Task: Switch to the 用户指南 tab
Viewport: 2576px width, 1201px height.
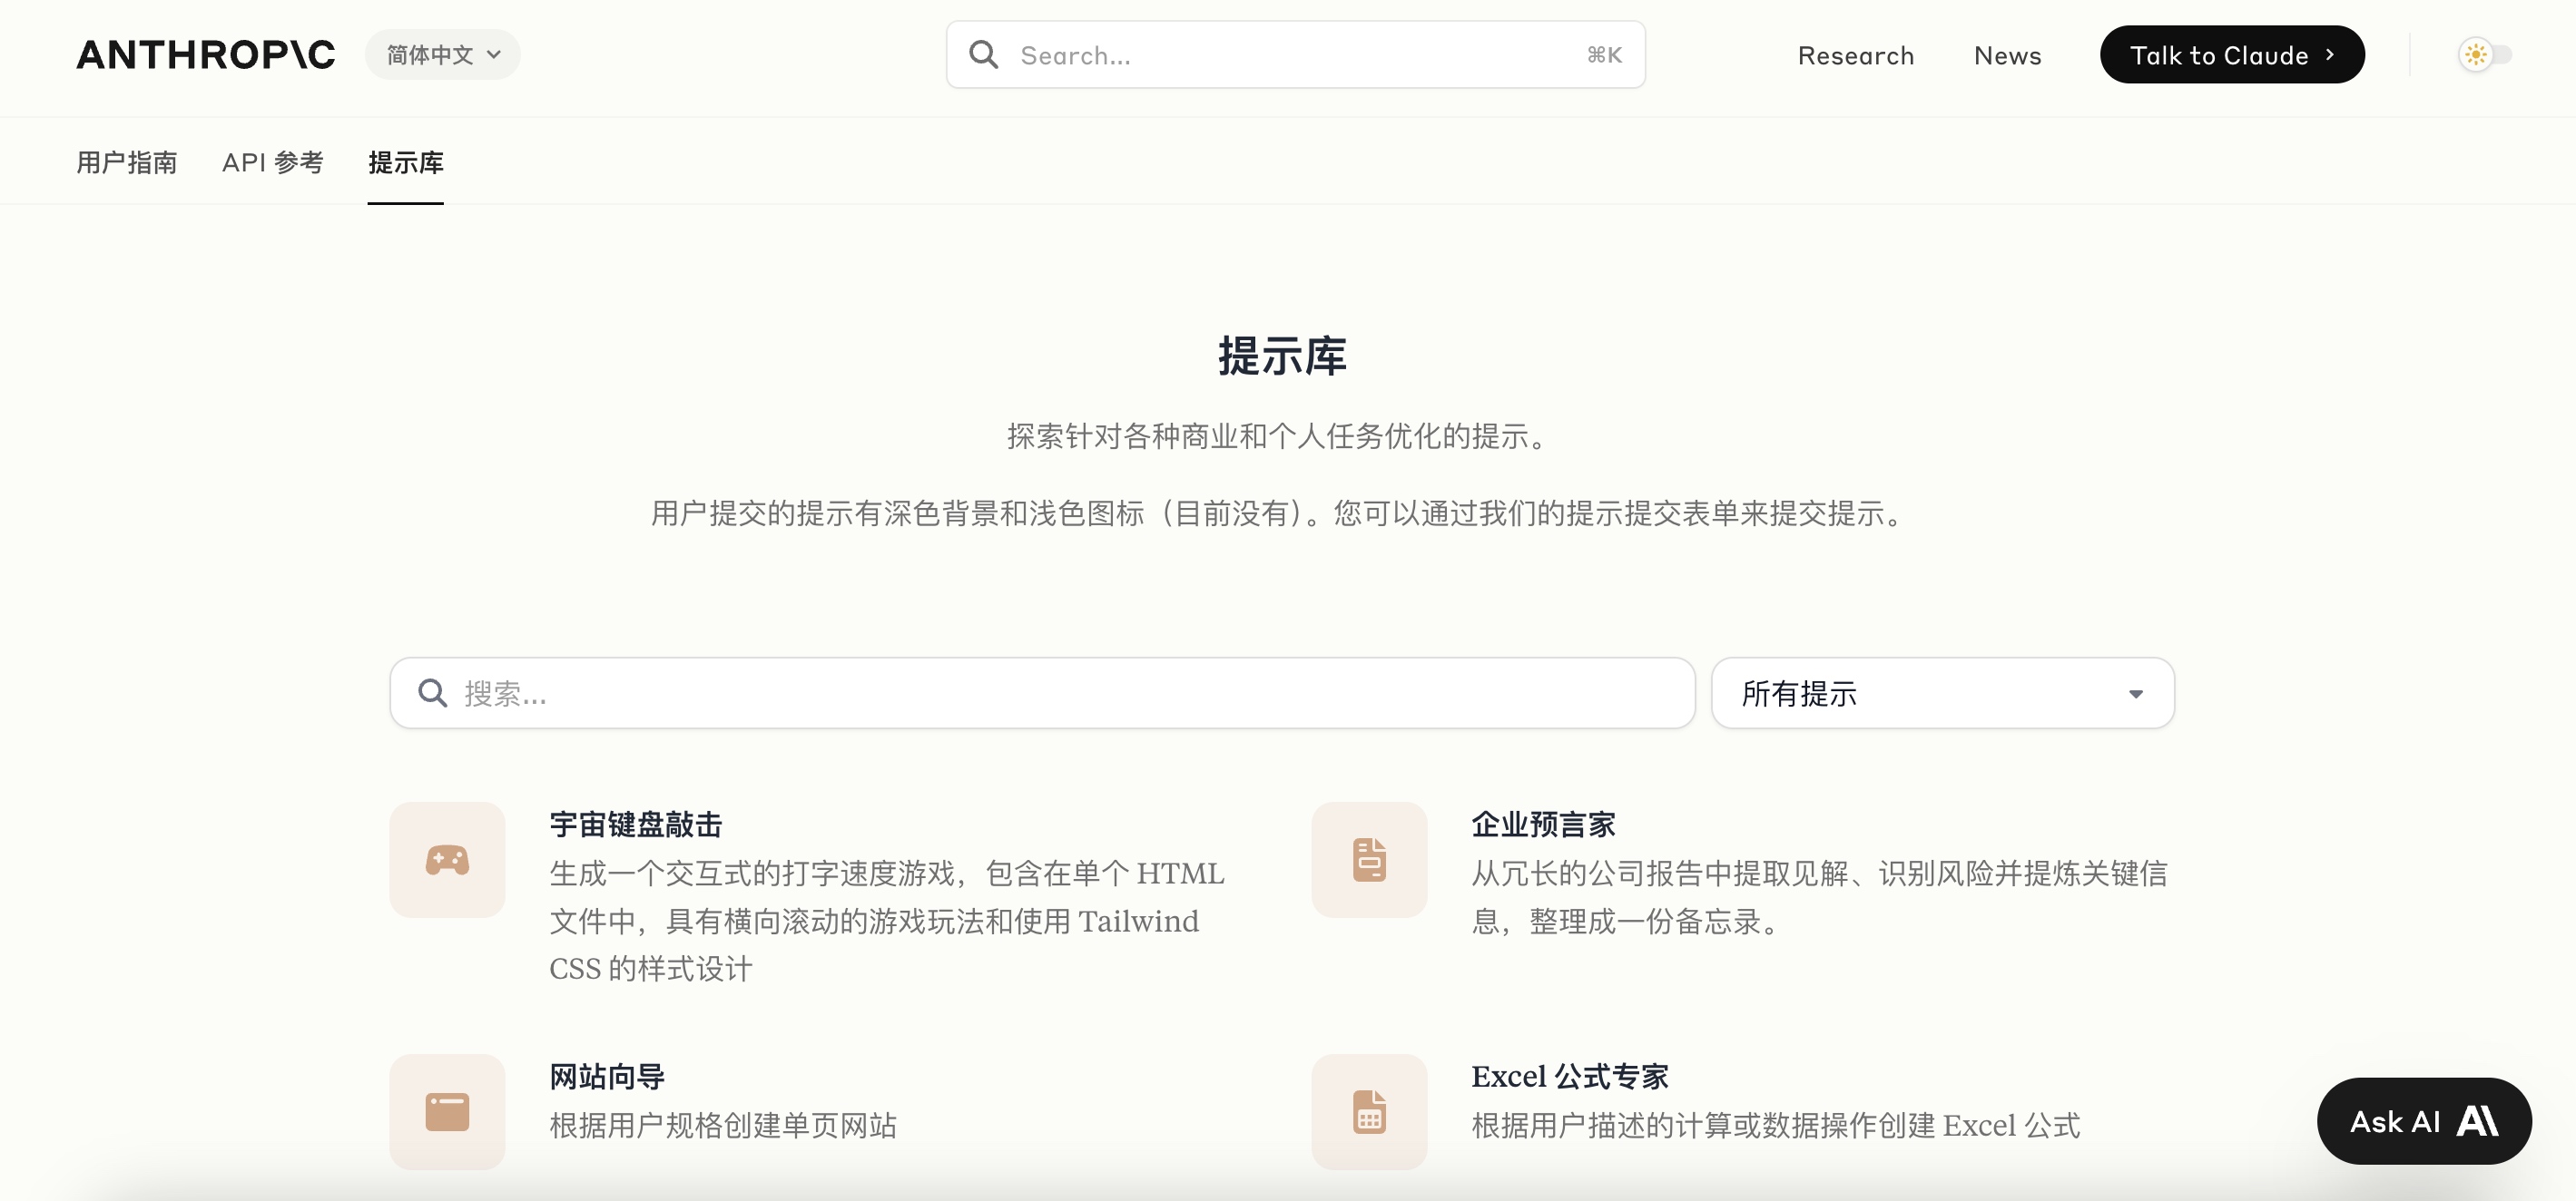Action: pyautogui.click(x=127, y=163)
